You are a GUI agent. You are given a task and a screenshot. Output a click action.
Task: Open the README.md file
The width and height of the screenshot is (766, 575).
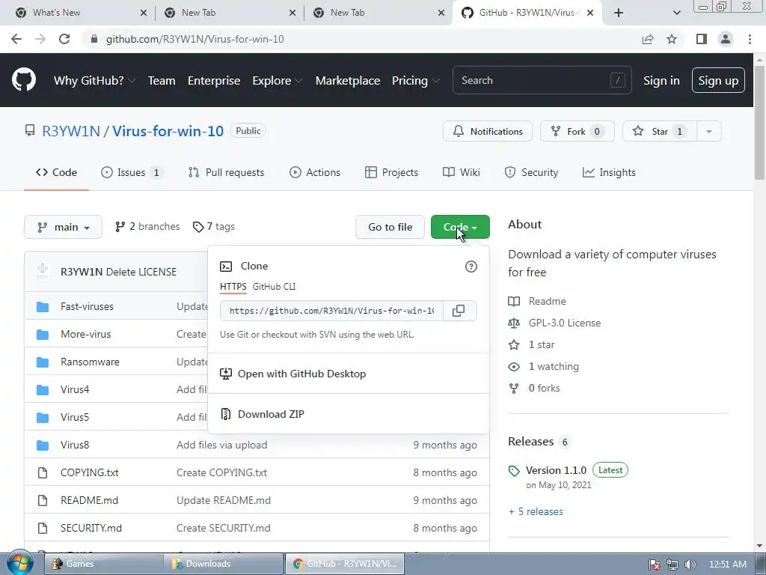(x=90, y=500)
